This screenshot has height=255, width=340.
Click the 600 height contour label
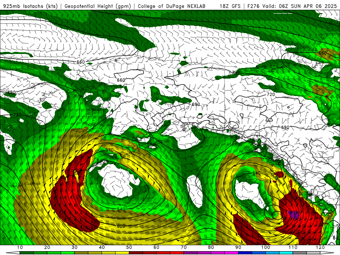pos(121,226)
